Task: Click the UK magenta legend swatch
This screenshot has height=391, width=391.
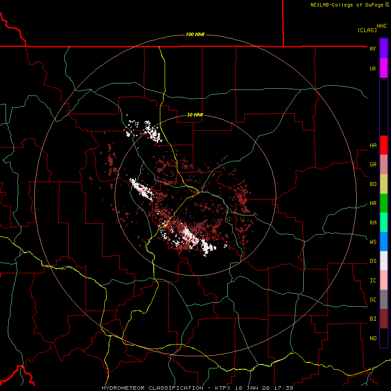Action: click(384, 68)
